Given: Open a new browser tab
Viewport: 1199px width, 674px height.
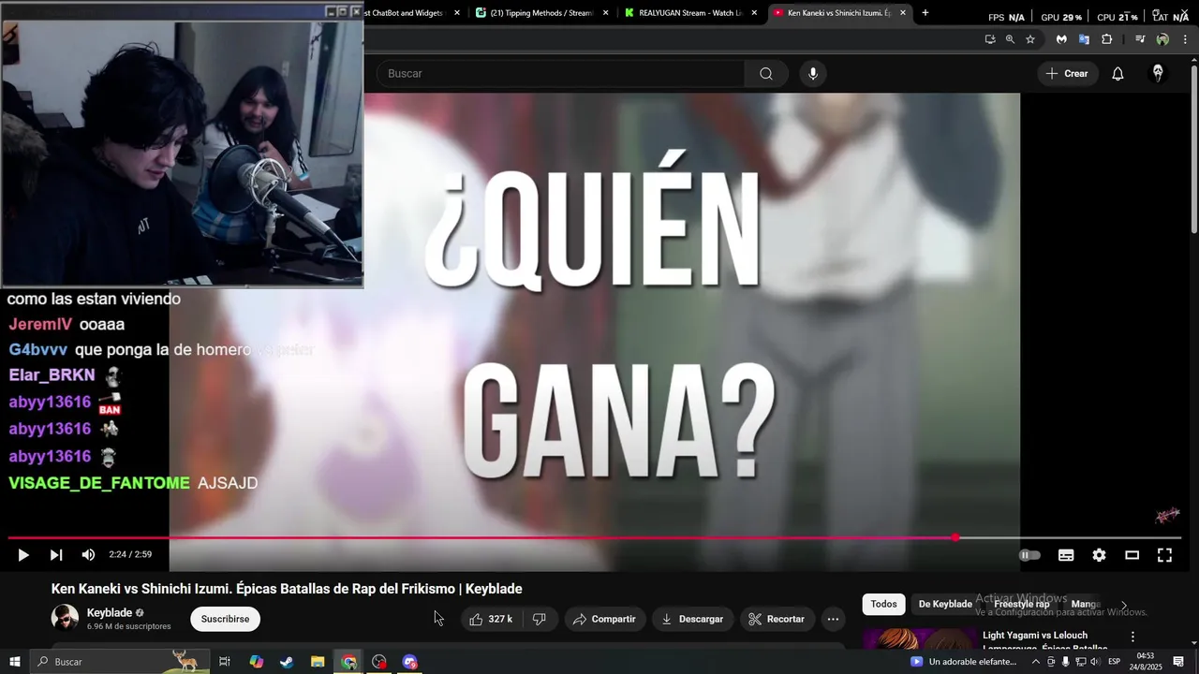Looking at the screenshot, I should 925,13.
